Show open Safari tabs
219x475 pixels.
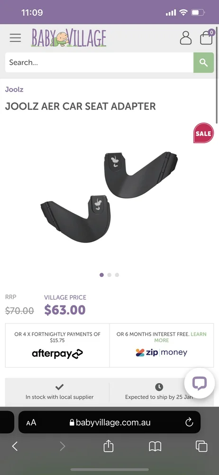coord(201,446)
